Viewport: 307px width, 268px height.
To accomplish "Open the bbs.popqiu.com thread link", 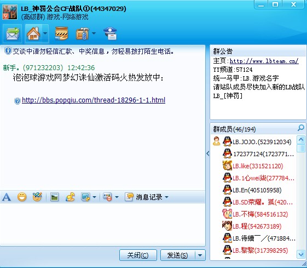I will (94, 100).
